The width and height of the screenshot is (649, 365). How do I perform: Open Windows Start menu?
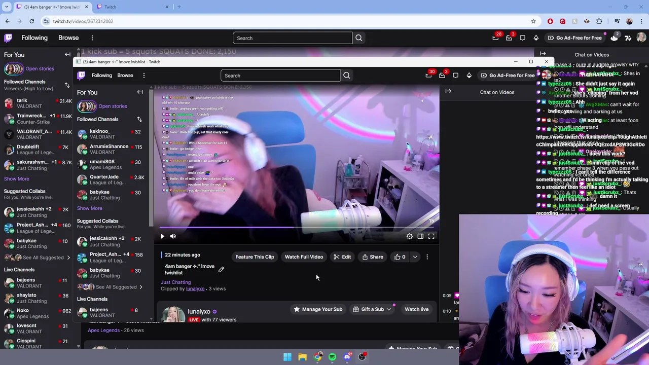(287, 357)
